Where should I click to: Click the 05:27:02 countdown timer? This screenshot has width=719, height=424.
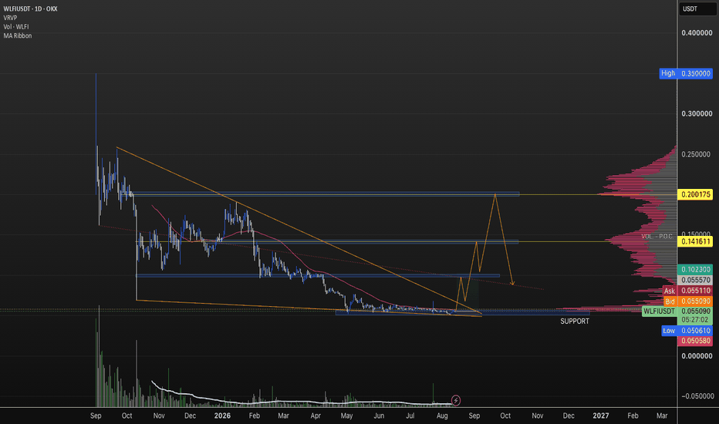(695, 320)
